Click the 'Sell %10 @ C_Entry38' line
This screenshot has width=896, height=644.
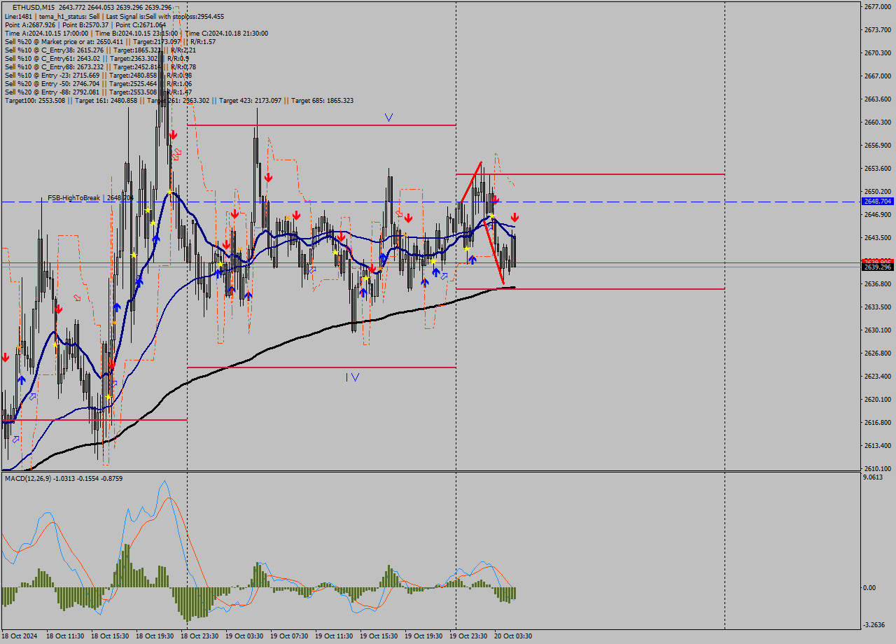(100, 50)
